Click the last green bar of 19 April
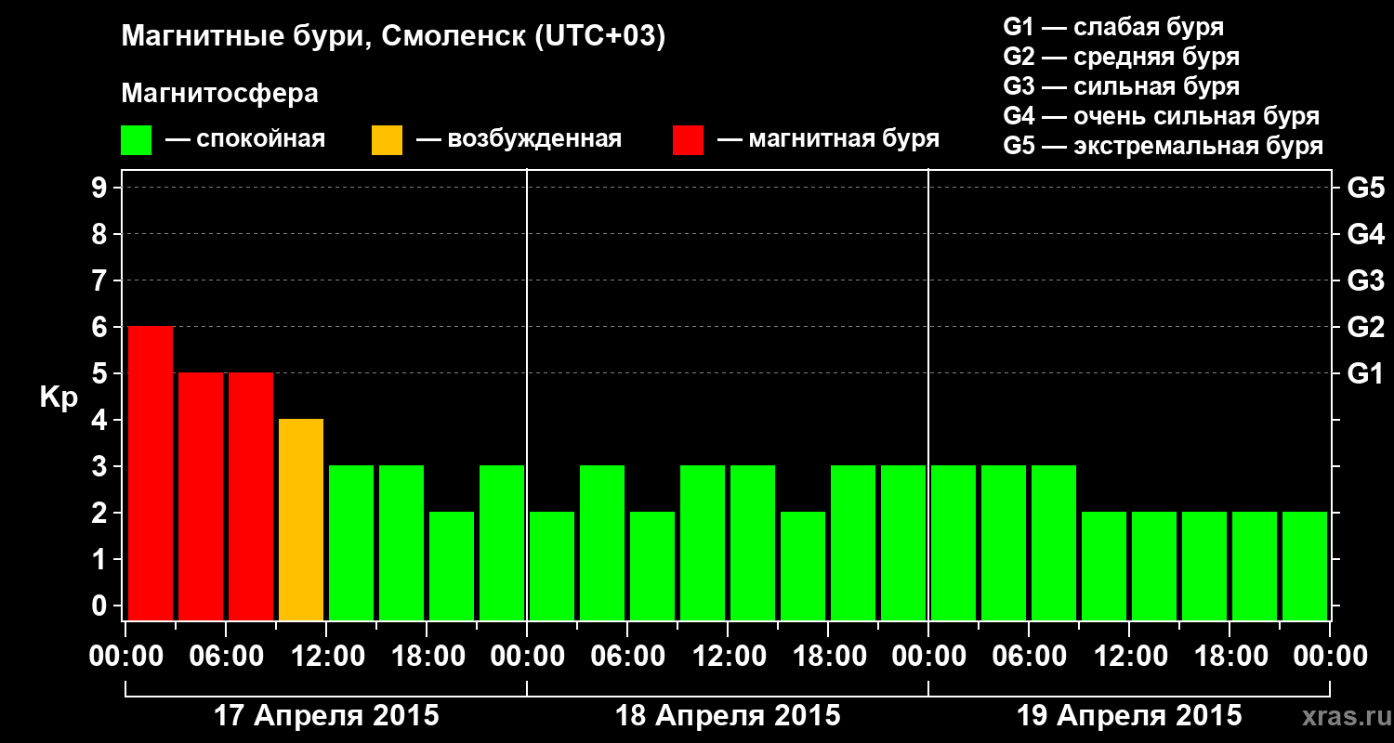 point(1305,566)
